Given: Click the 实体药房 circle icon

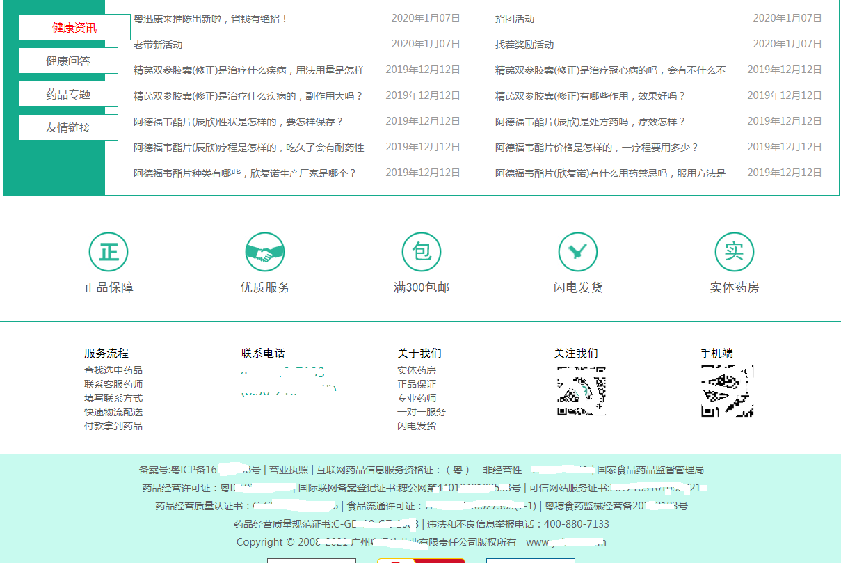Looking at the screenshot, I should coord(734,252).
